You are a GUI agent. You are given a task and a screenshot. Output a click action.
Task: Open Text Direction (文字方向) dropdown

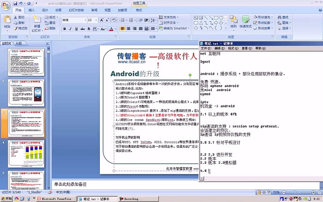coord(169,17)
